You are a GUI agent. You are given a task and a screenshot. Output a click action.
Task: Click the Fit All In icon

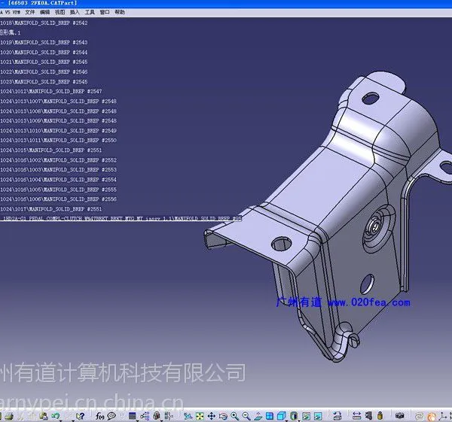[200, 416]
